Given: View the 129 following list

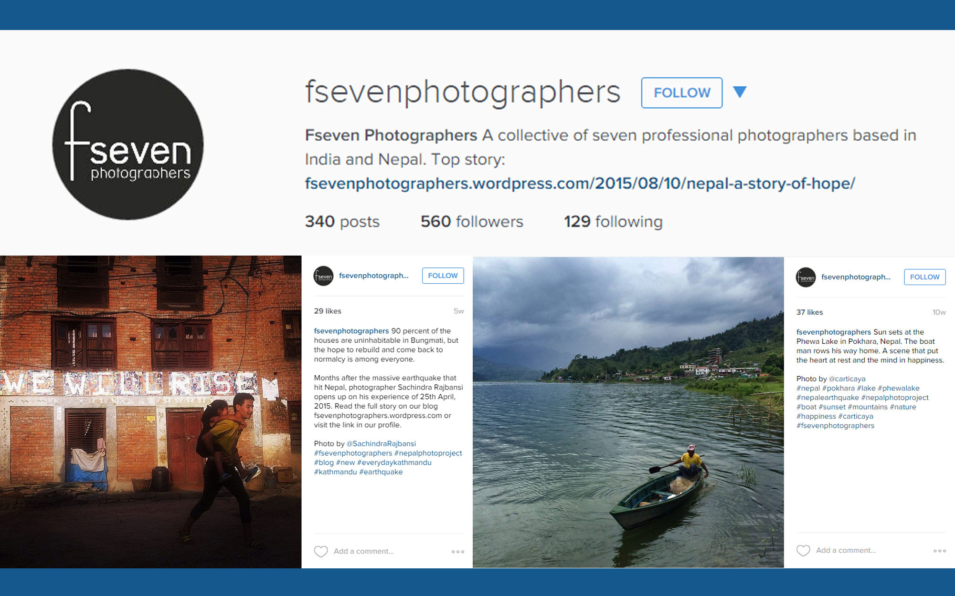Looking at the screenshot, I should click(613, 222).
